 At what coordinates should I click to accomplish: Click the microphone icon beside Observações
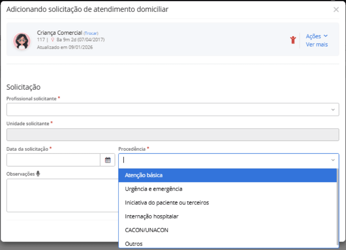[x=38, y=174]
